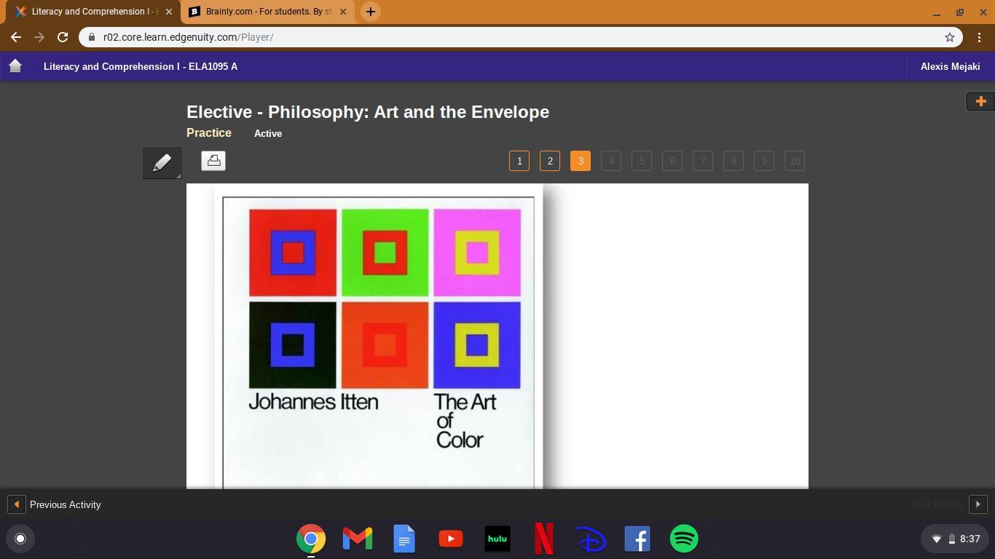Click the Practice label
The image size is (995, 559).
click(209, 132)
